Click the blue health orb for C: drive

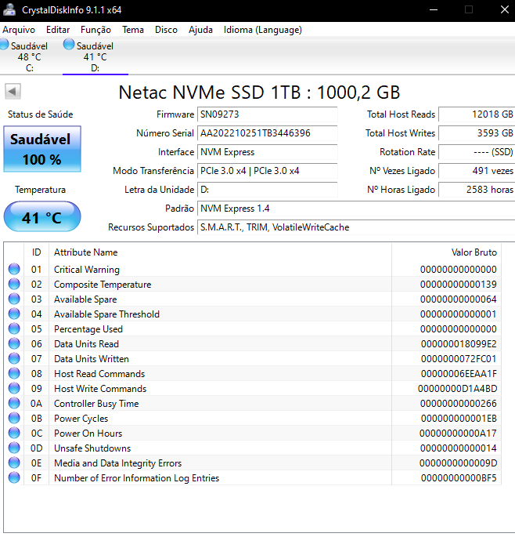point(3,44)
